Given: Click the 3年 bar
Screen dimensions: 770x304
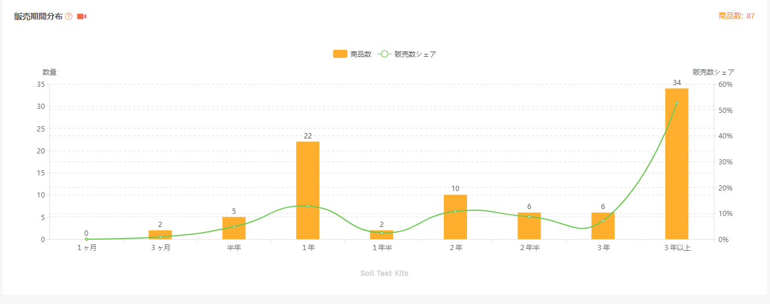Looking at the screenshot, I should pyautogui.click(x=603, y=226).
